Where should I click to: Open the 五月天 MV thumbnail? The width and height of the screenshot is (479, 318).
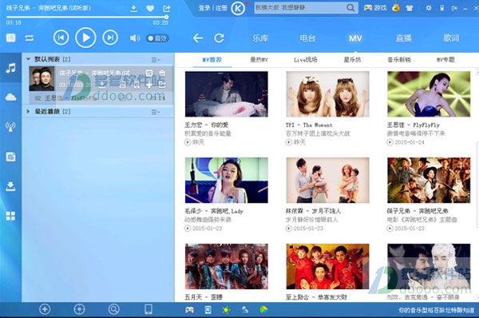point(227,266)
